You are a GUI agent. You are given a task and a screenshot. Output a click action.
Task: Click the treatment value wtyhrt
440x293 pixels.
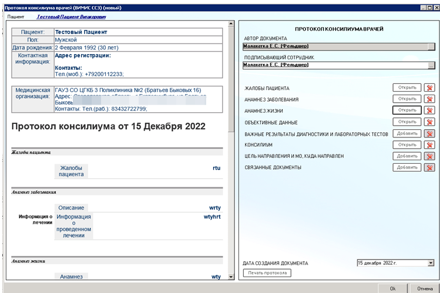(212, 217)
